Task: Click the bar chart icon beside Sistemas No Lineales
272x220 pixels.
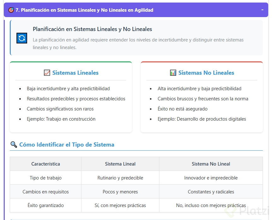Action: click(173, 73)
